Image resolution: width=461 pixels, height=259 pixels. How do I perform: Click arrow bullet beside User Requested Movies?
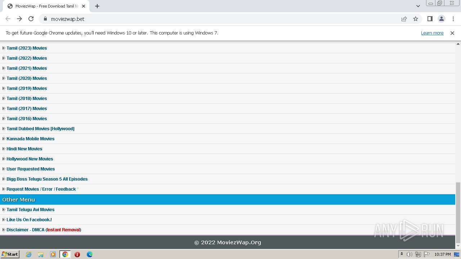4,169
